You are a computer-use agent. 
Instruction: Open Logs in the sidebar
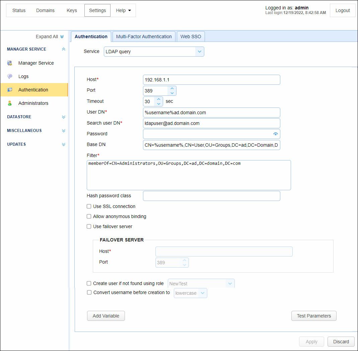[23, 76]
